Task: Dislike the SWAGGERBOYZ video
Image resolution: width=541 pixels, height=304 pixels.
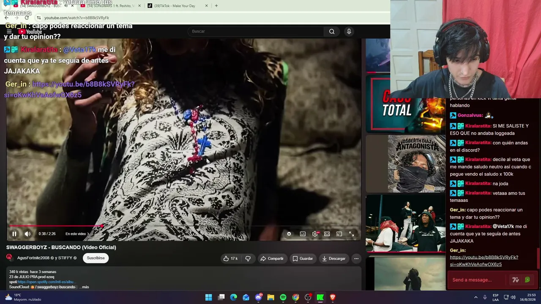Action: pos(248,258)
